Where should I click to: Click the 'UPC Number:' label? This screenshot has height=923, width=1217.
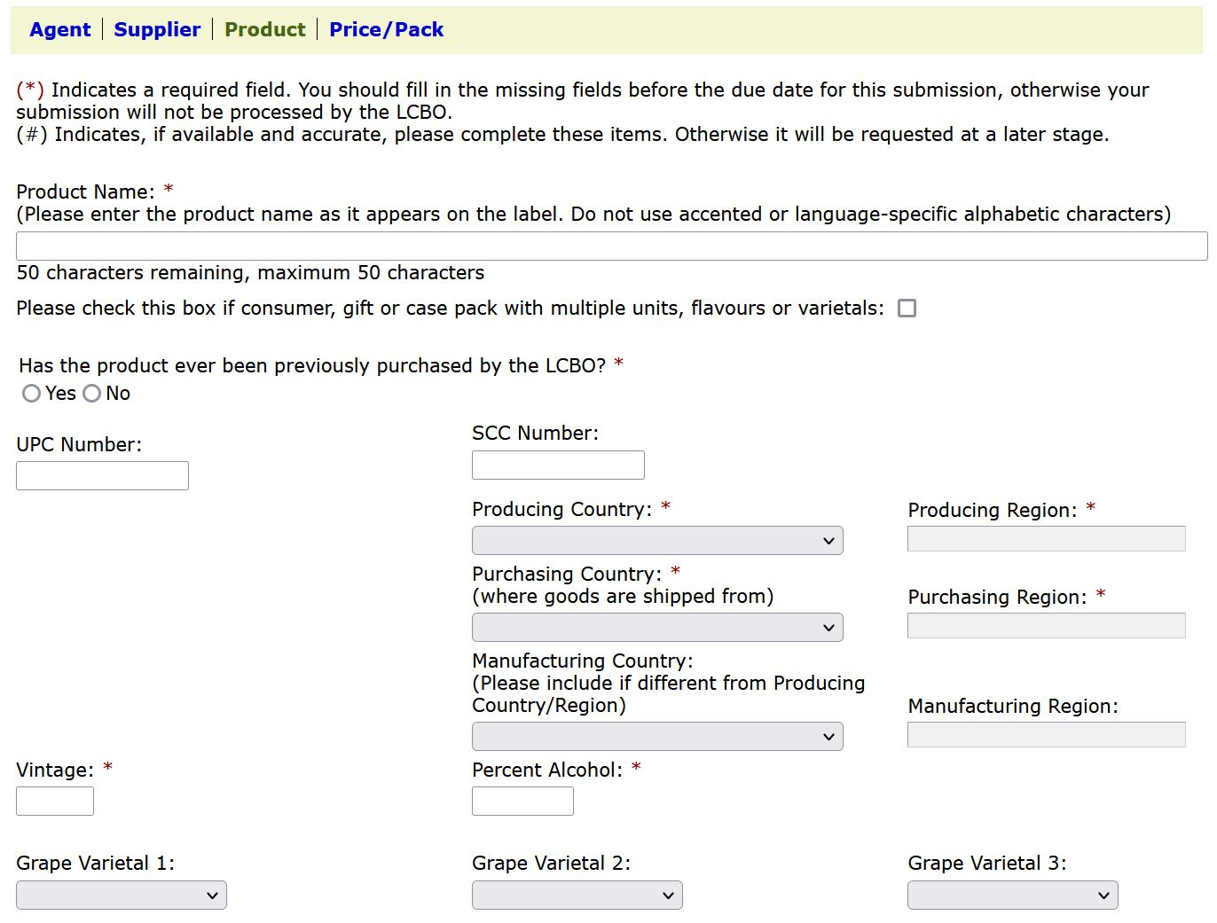coord(79,444)
